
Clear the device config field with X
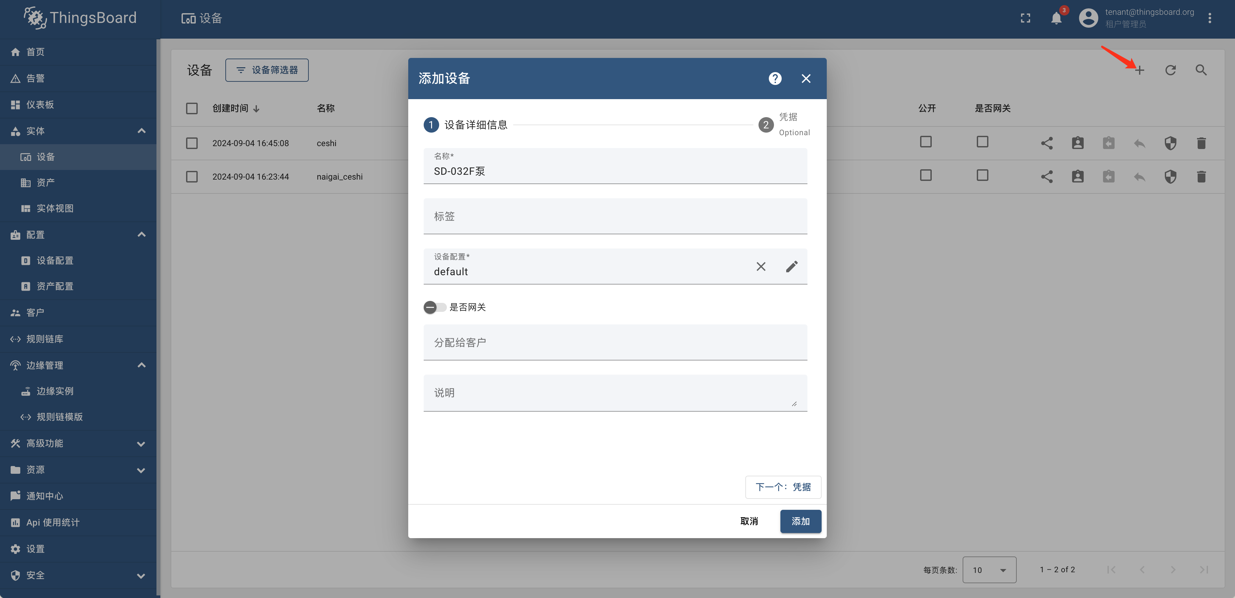(761, 266)
